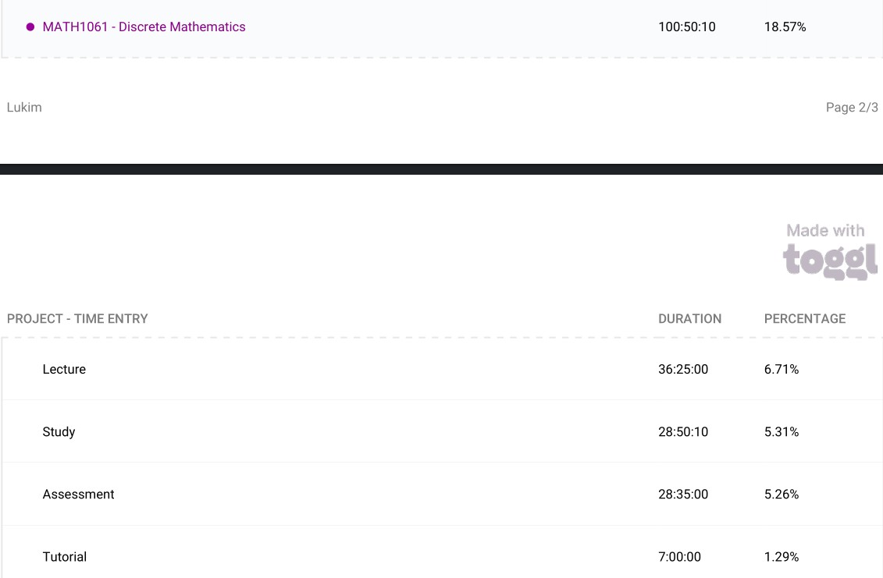The height and width of the screenshot is (578, 883).
Task: Select the Assessment time entry row
Action: tap(78, 495)
